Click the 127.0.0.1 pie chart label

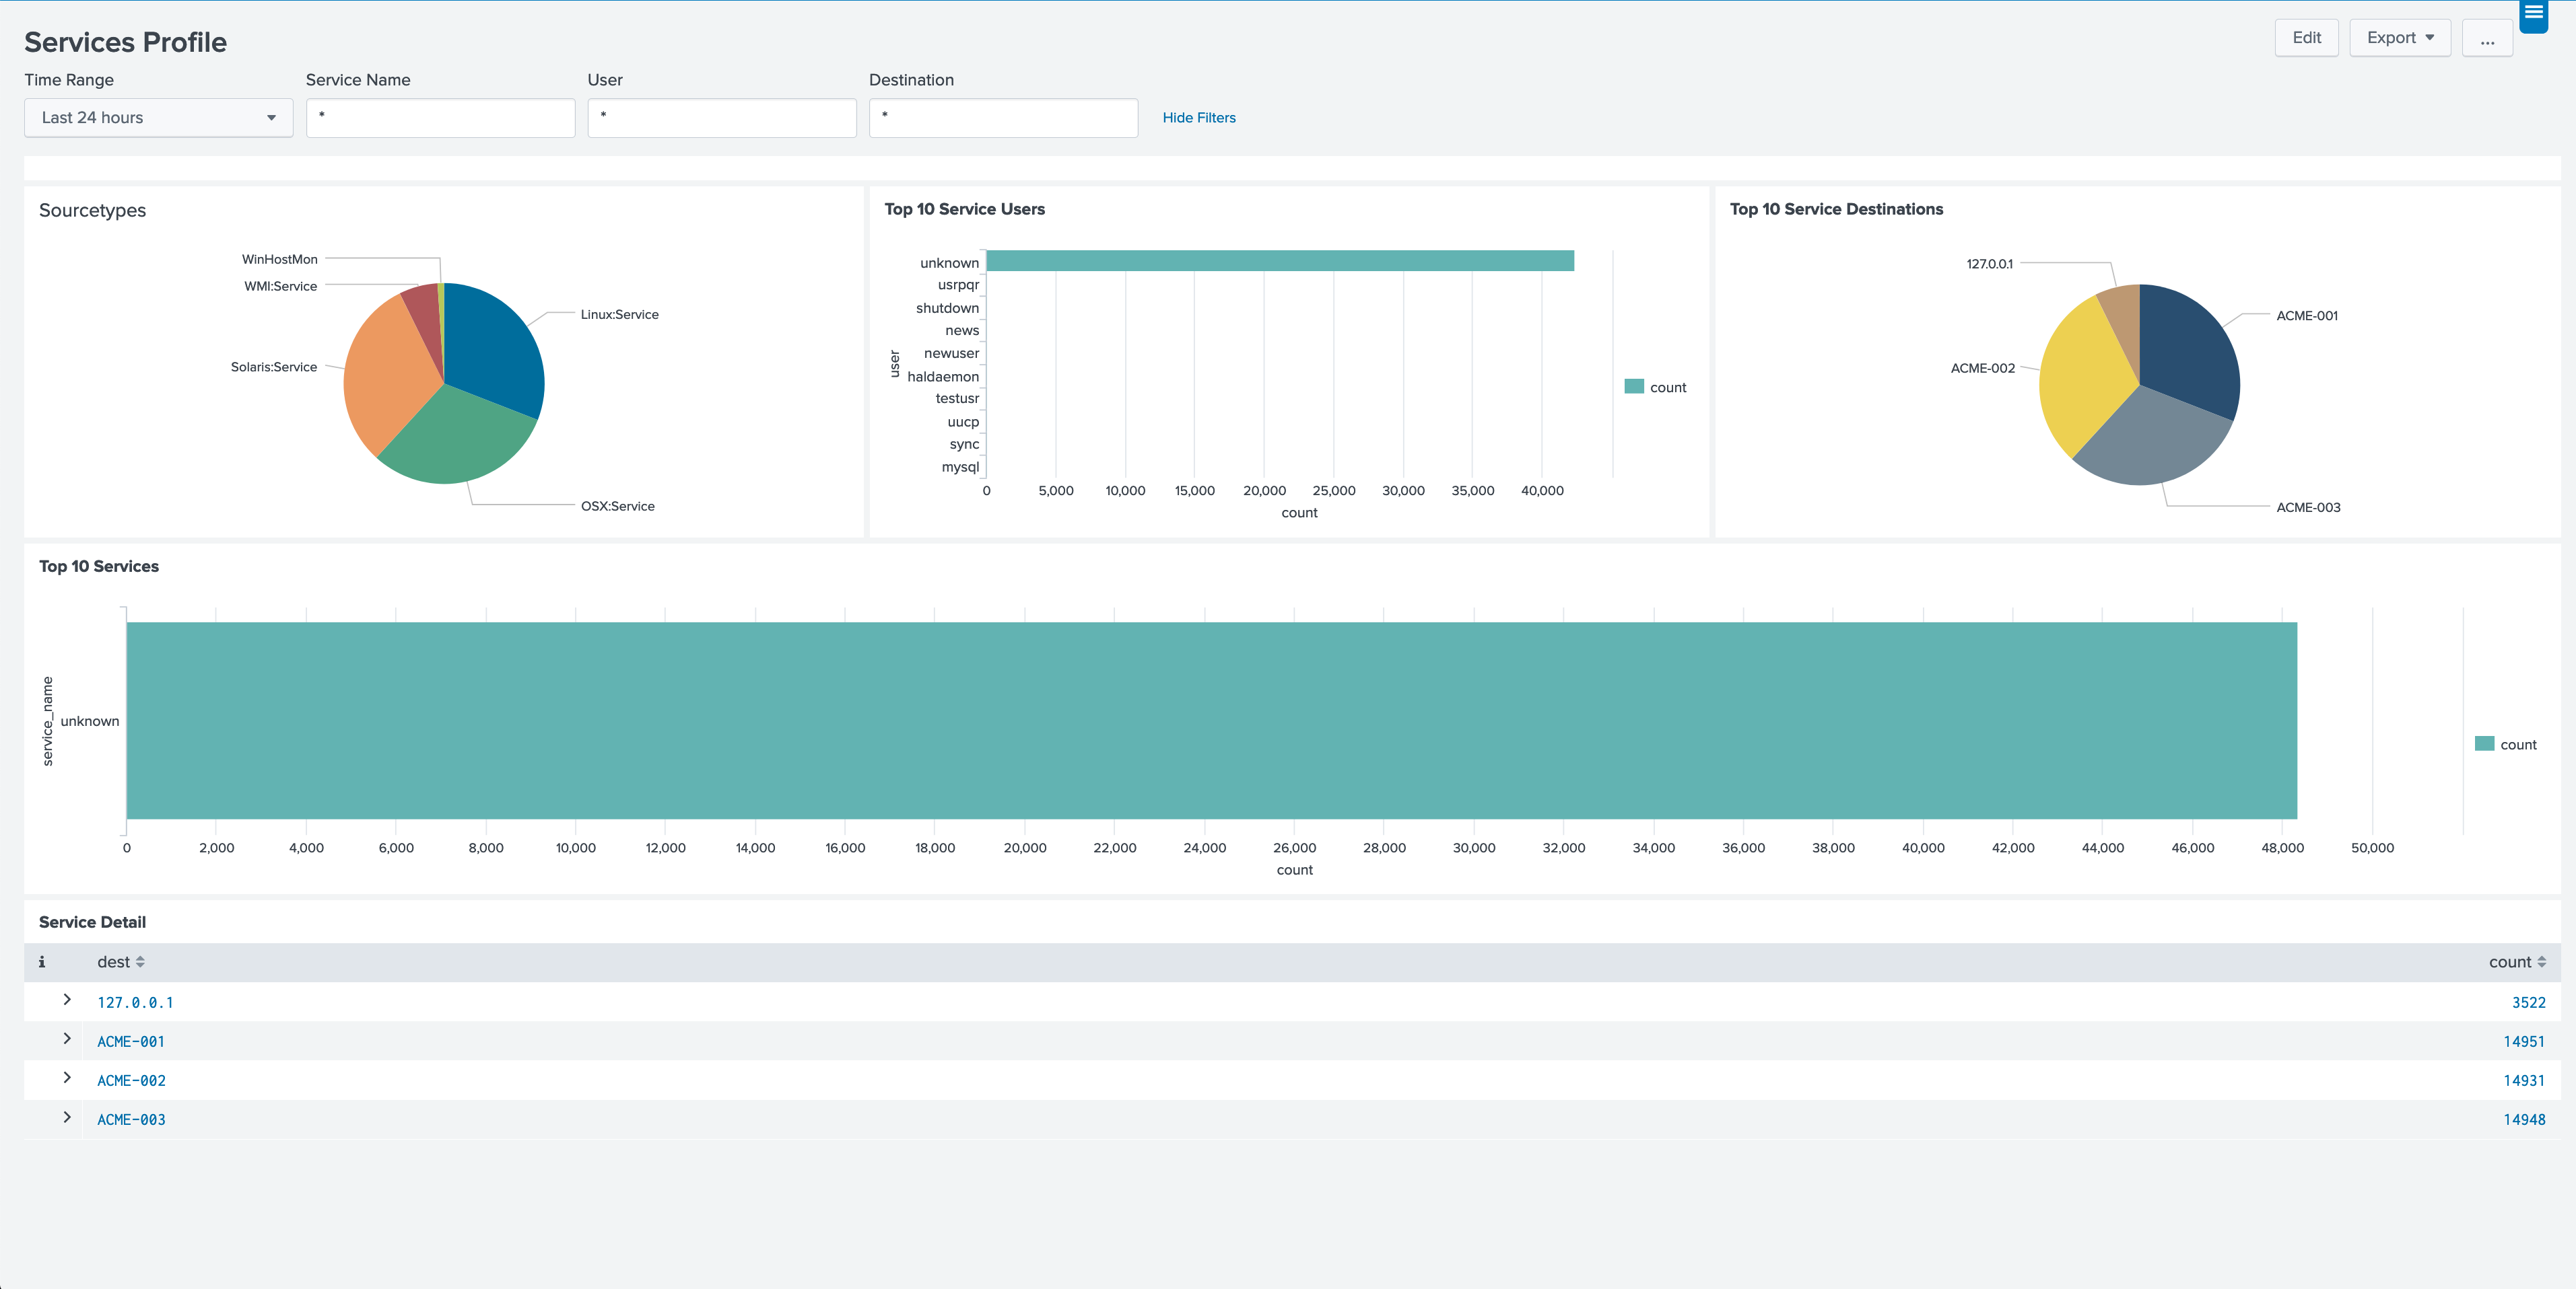point(1989,265)
